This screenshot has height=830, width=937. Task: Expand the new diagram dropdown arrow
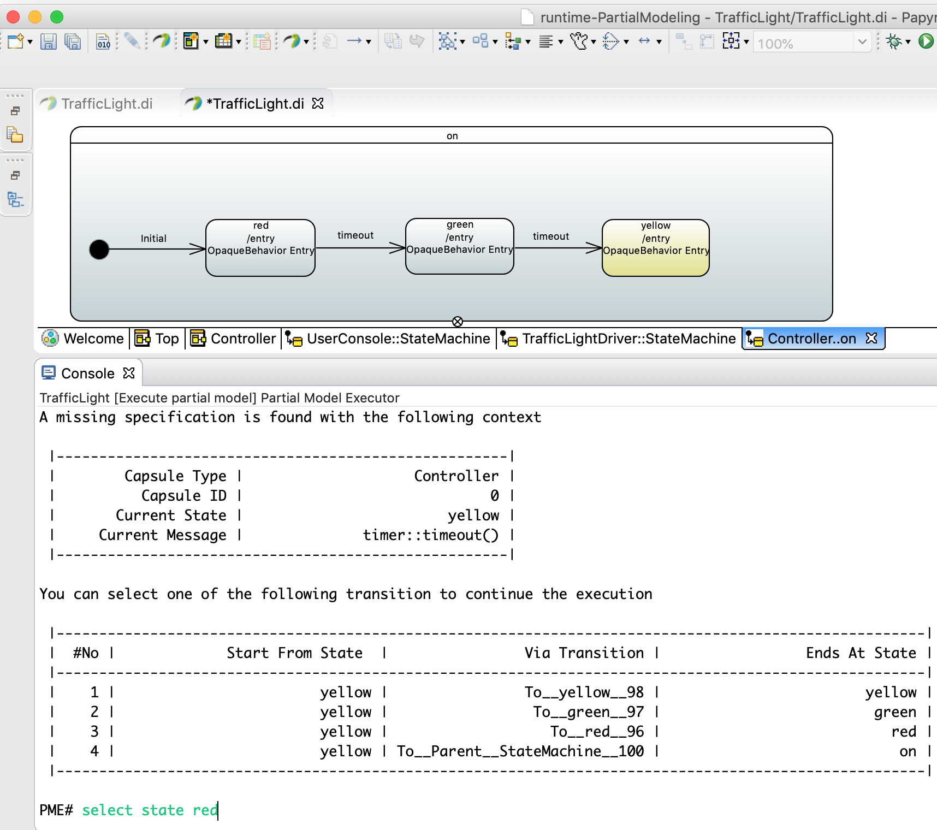point(206,41)
